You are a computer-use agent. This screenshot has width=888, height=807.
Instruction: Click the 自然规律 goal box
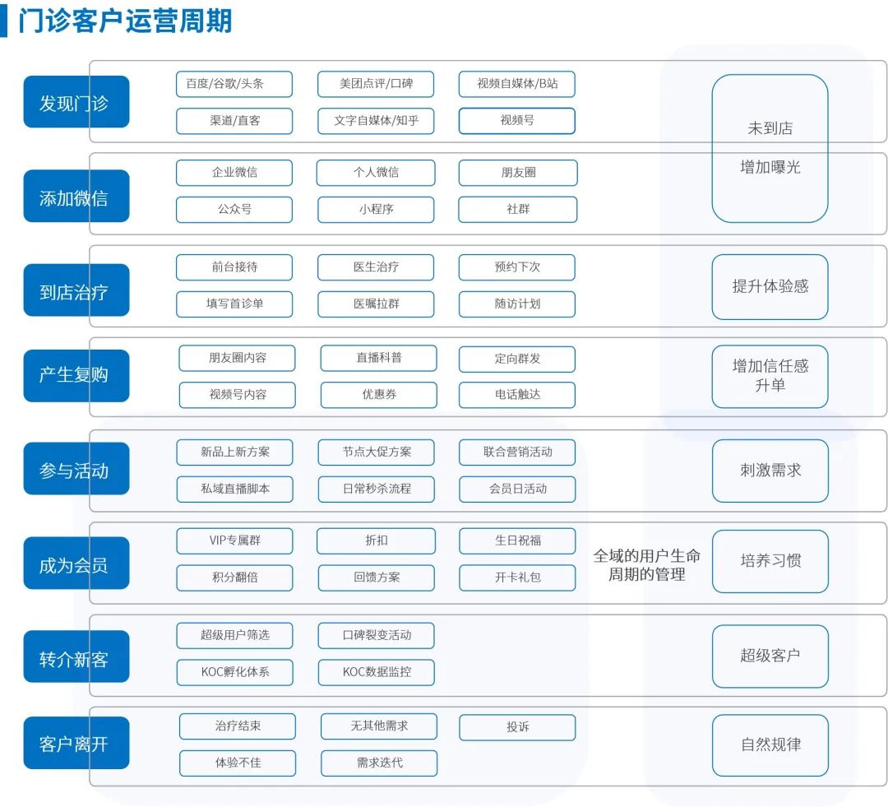point(770,746)
